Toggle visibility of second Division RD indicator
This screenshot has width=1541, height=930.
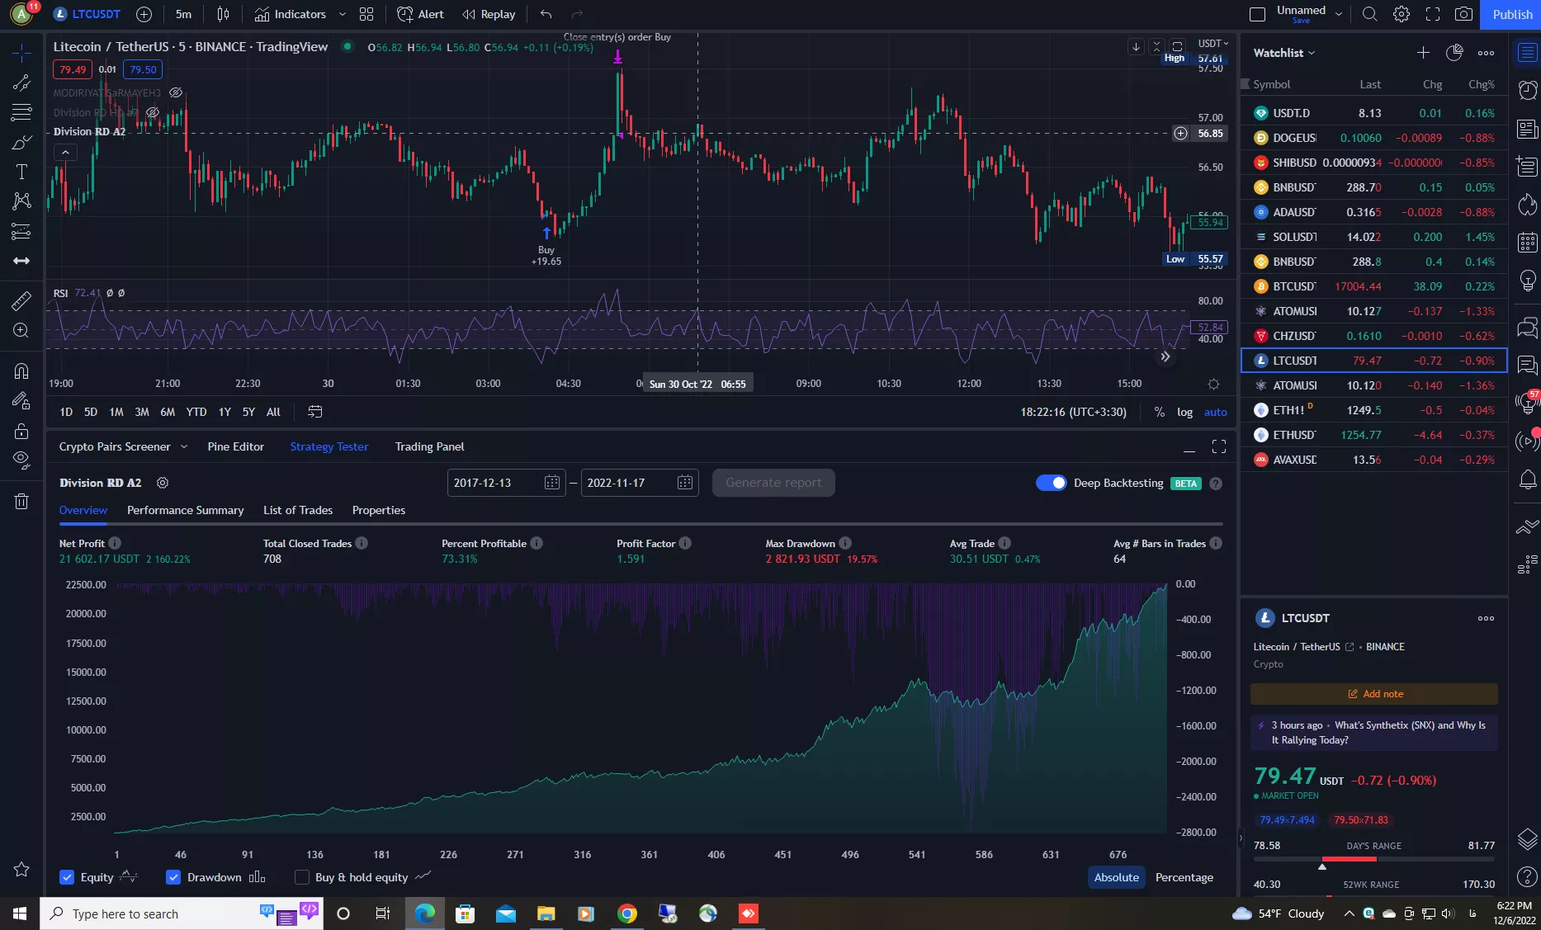(x=152, y=113)
